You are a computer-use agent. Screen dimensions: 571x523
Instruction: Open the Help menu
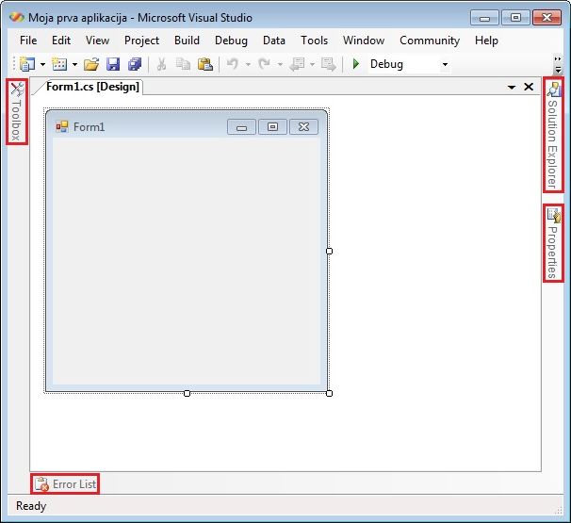pos(486,41)
